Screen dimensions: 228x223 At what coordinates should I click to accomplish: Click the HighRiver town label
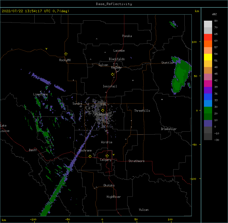(114, 197)
